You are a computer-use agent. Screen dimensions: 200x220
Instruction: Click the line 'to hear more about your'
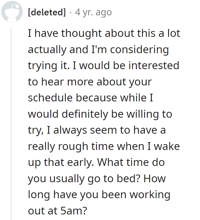point(90,82)
